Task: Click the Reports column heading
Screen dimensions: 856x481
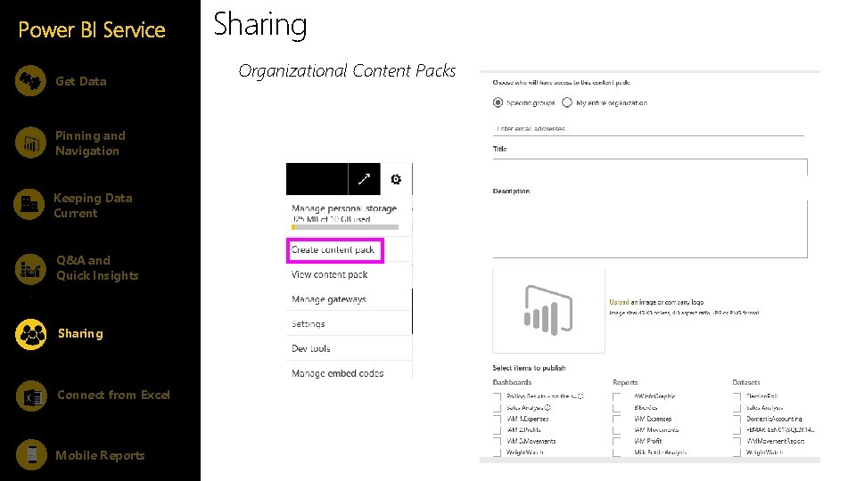Action: tap(625, 382)
